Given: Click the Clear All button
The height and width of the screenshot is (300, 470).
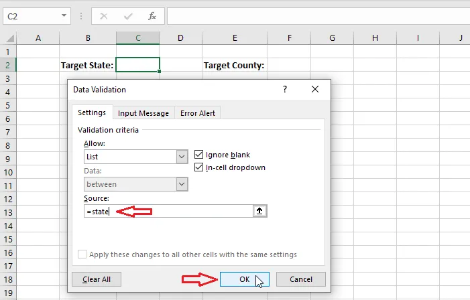Looking at the screenshot, I should point(97,279).
